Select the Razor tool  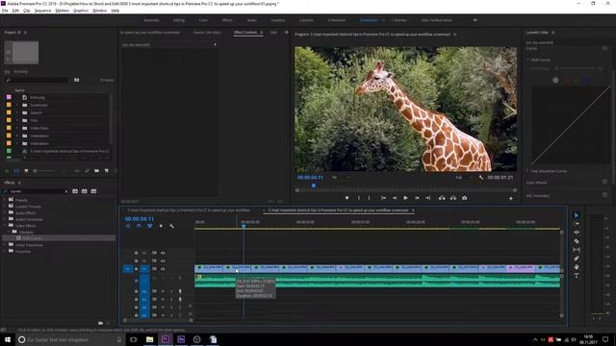coord(577,241)
